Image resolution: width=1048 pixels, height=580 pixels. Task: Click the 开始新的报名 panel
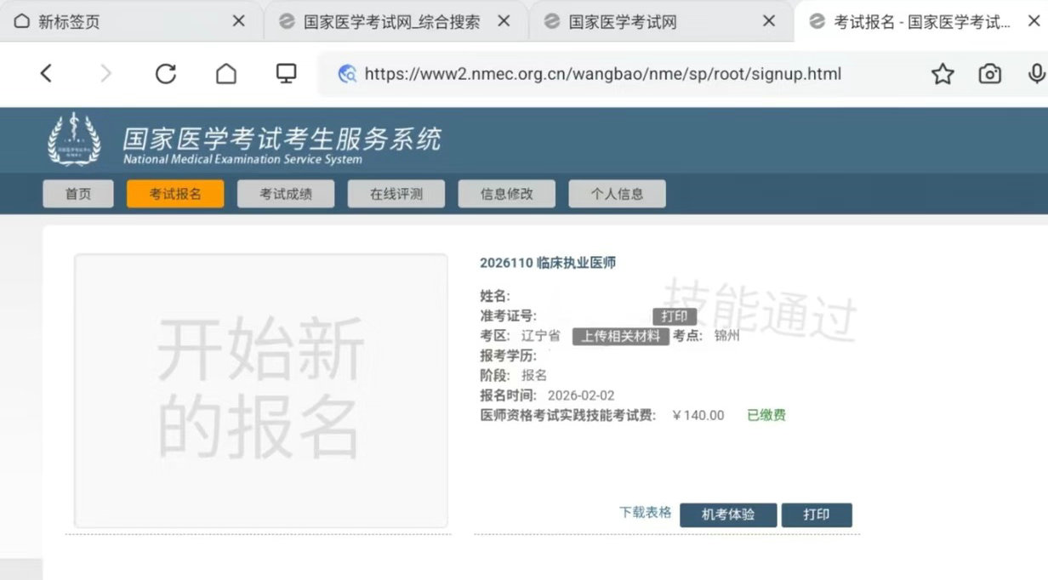point(261,390)
